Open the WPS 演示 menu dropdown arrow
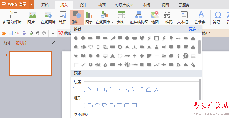This screenshot has height=118, width=229. (x=31, y=4)
